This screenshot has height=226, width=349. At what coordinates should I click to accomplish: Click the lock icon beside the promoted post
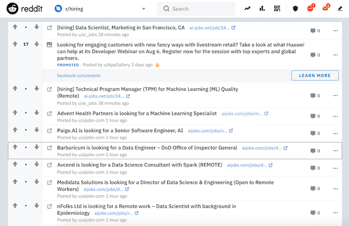tap(157, 65)
